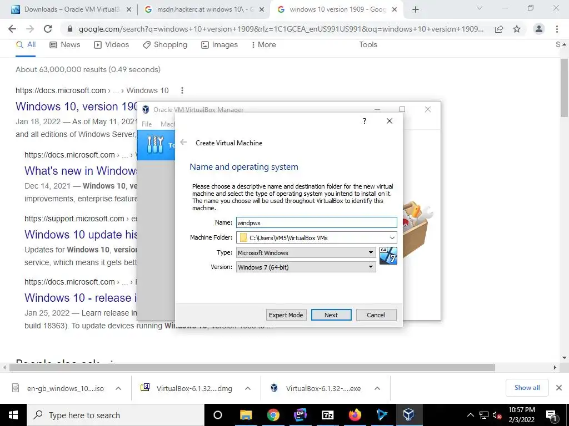569x426 pixels.
Task: Open the Chrome profile avatar
Action: click(x=539, y=29)
